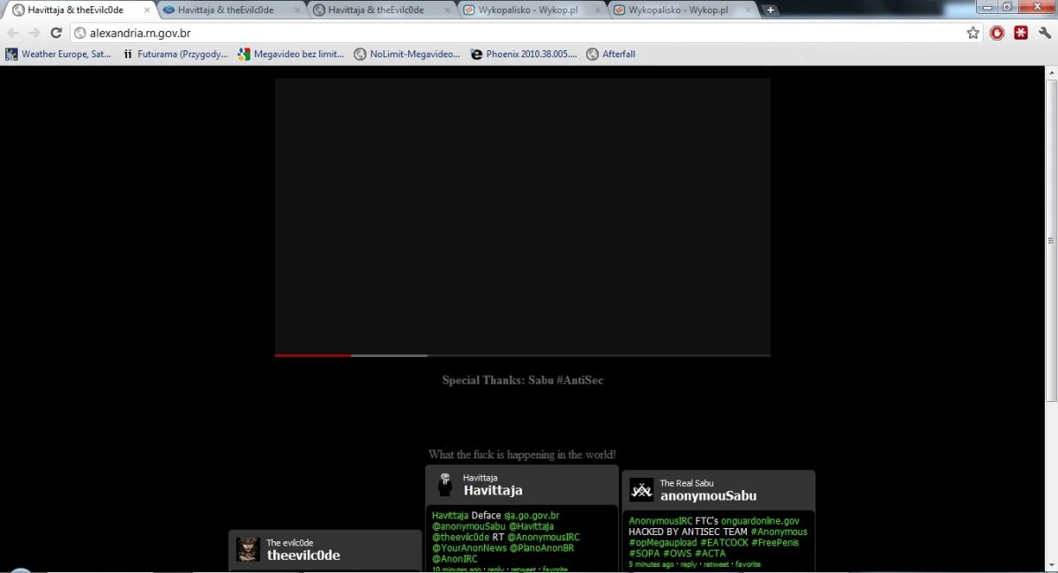
Task: Click the red asterisk extension icon
Action: 1021,33
